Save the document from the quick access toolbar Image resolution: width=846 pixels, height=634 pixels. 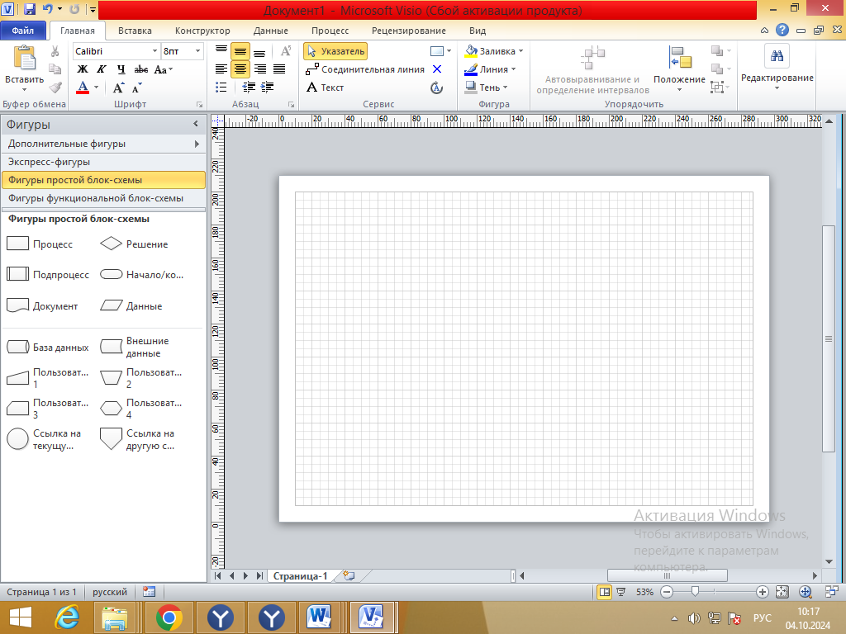30,9
